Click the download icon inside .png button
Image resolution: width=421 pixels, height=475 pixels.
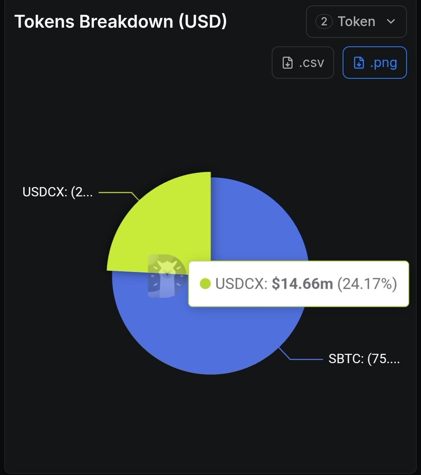pyautogui.click(x=358, y=63)
